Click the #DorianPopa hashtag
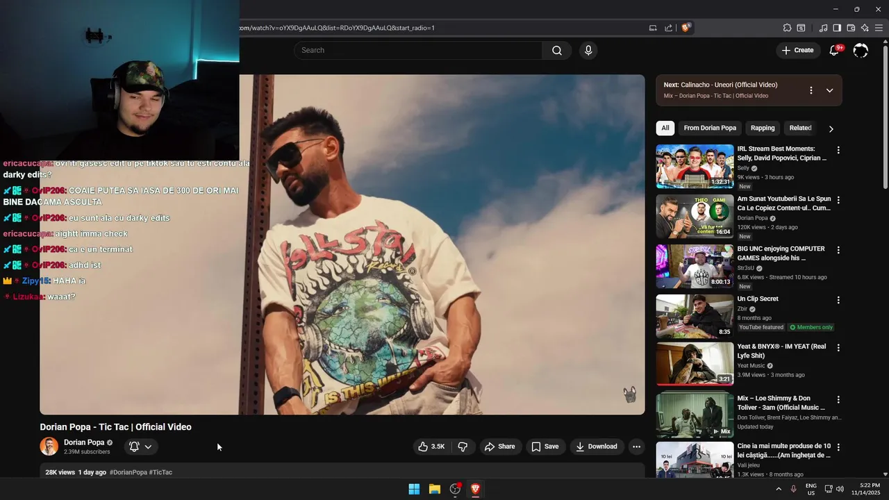Screen dimensions: 889x500 point(128,472)
